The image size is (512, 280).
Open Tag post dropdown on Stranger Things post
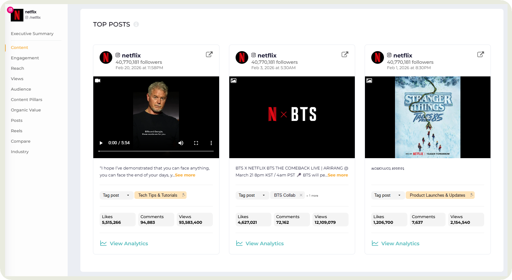(388, 195)
